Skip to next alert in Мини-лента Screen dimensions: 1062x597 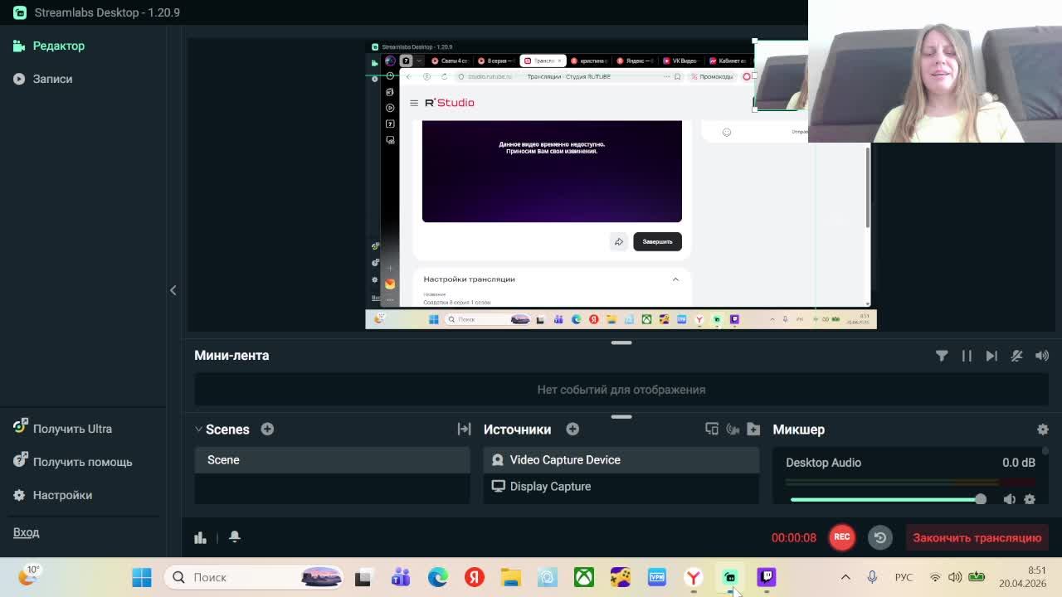991,356
